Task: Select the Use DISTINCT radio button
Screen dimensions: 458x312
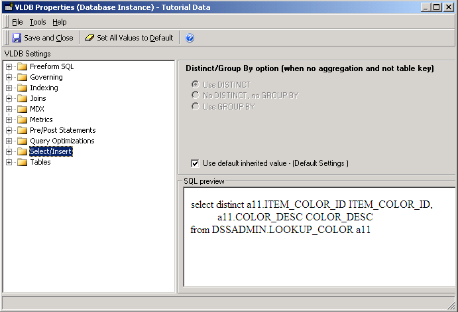Action: tap(195, 85)
